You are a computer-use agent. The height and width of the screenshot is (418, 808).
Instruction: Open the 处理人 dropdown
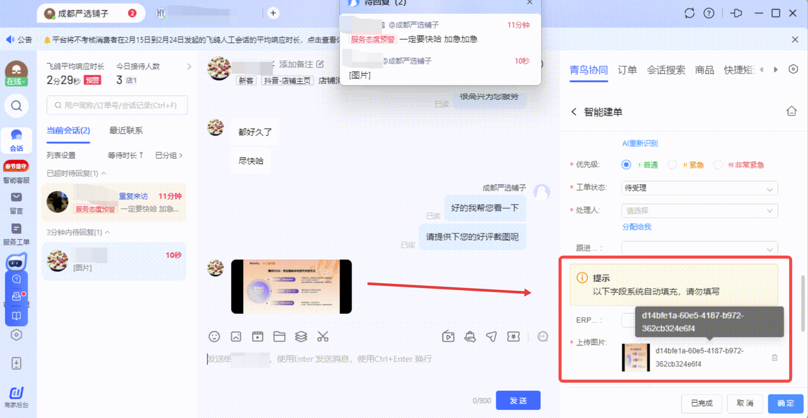[x=699, y=211]
